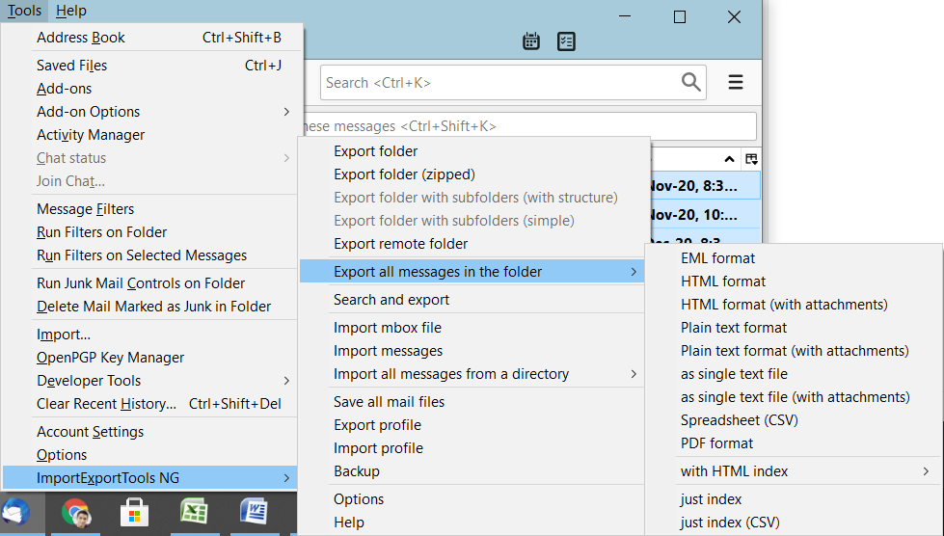
Task: Select Export folder
Action: pyautogui.click(x=472, y=151)
